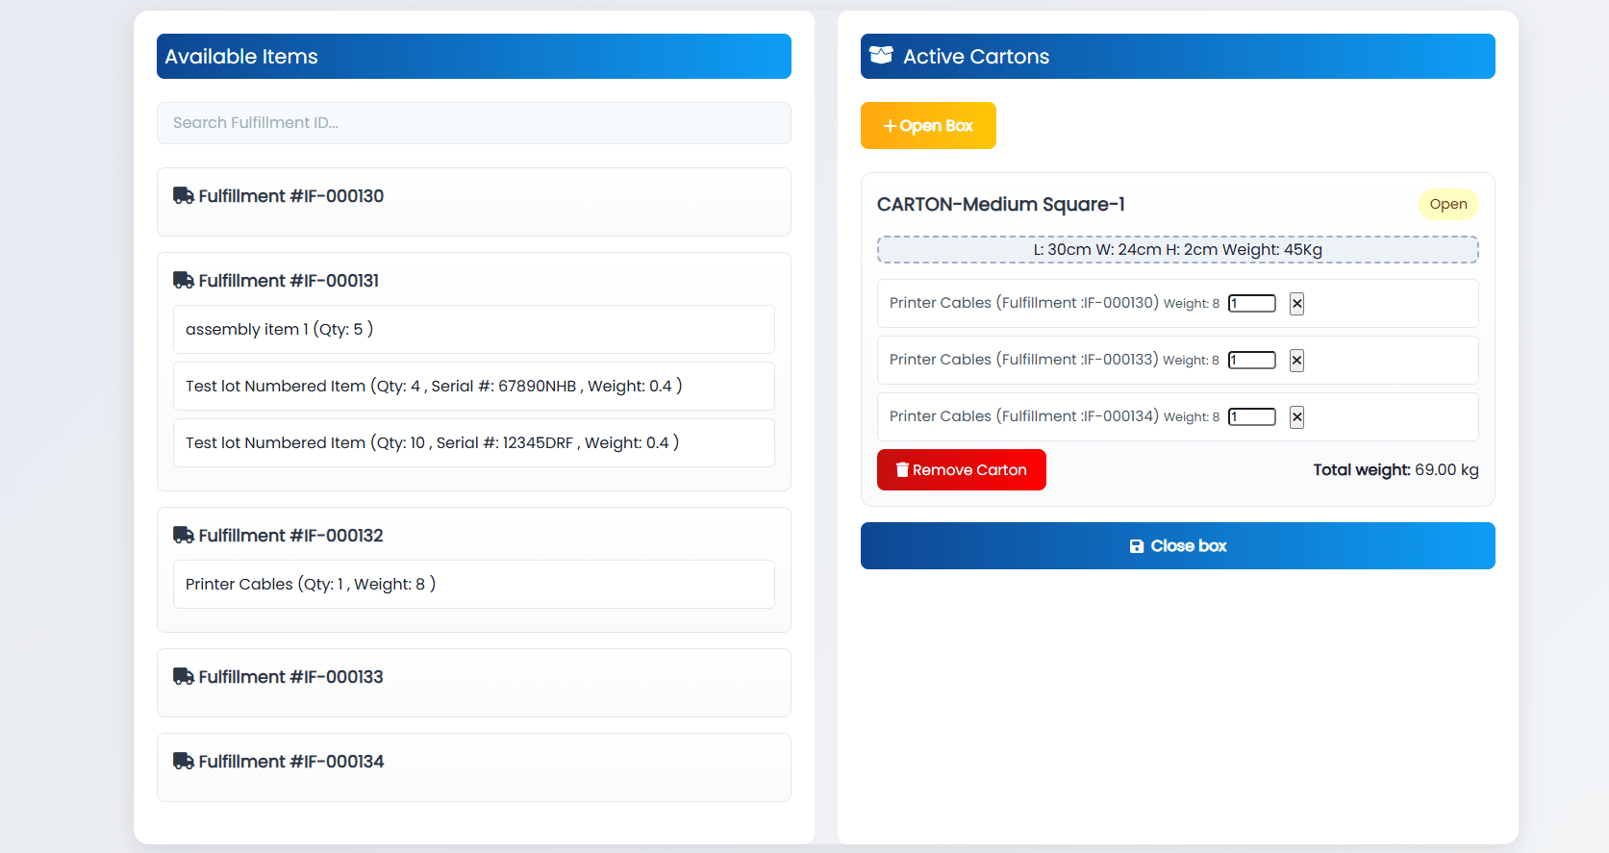Select Test lot item with serial 12345DRF

pyautogui.click(x=473, y=443)
